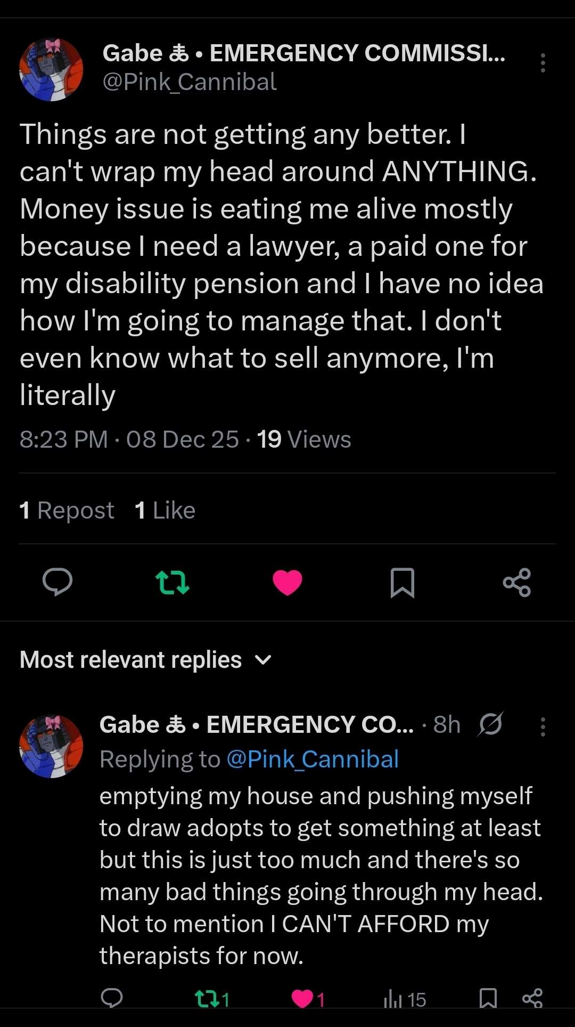Open the reply's three-dot menu
The width and height of the screenshot is (575, 1027).
pos(543,726)
